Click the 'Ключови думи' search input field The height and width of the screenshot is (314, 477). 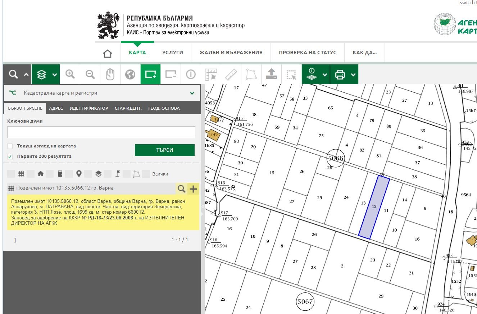click(x=101, y=132)
